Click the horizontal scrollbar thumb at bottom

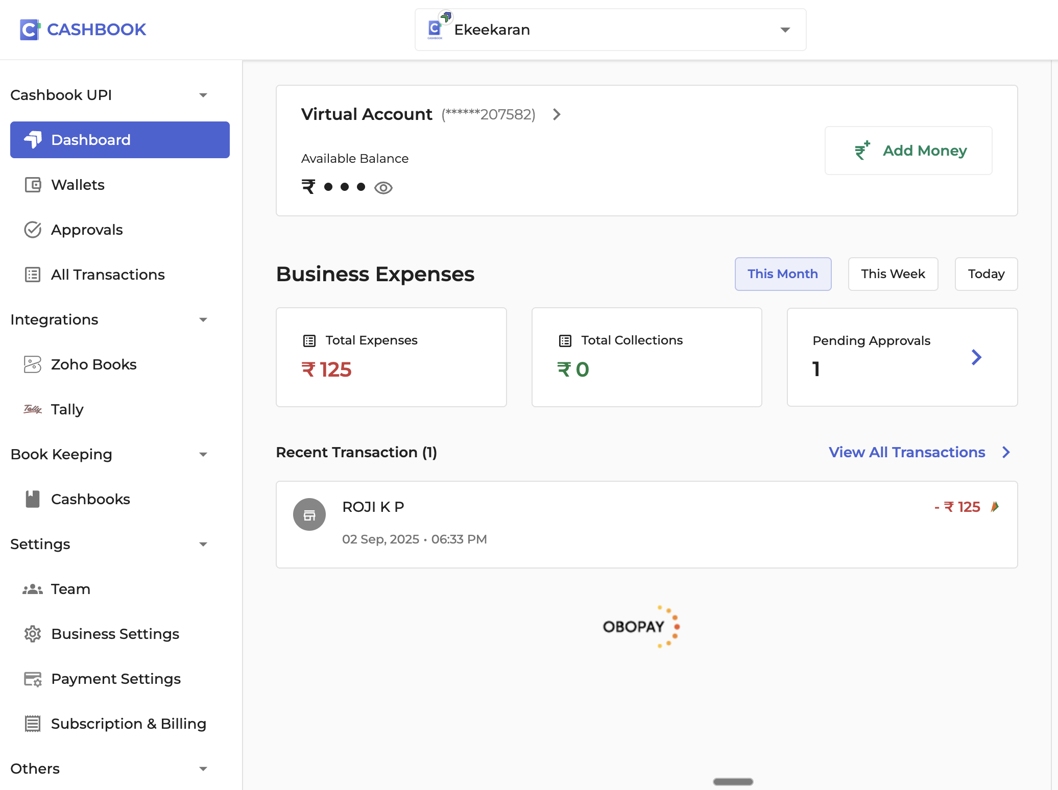point(733,781)
